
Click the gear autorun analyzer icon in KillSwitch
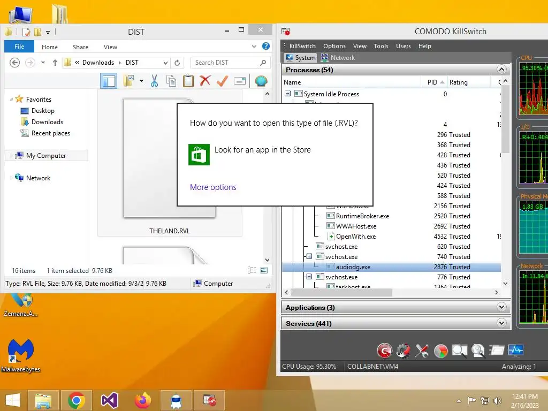coord(404,351)
